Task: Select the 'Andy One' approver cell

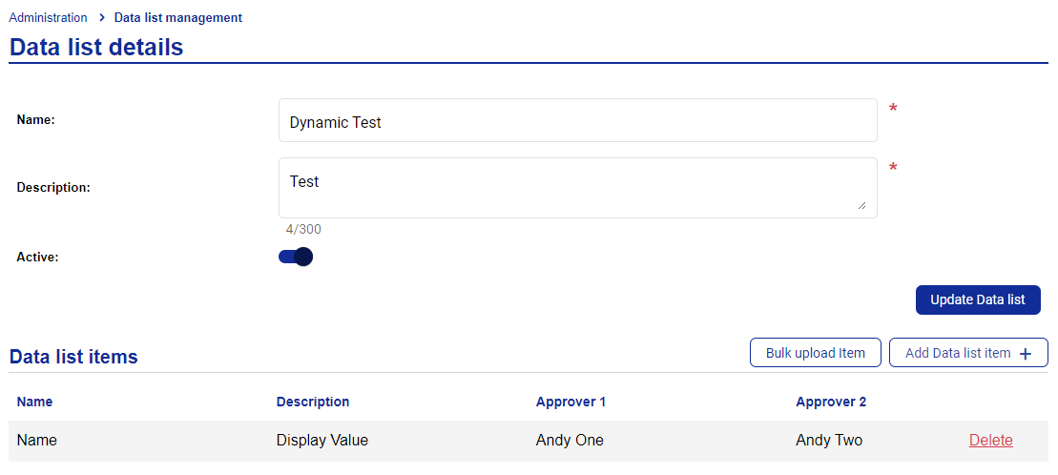Action: click(570, 441)
